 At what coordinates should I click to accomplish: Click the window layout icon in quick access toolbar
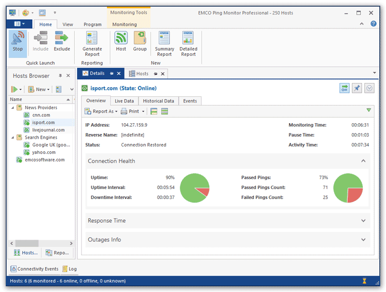pyautogui.click(x=43, y=12)
